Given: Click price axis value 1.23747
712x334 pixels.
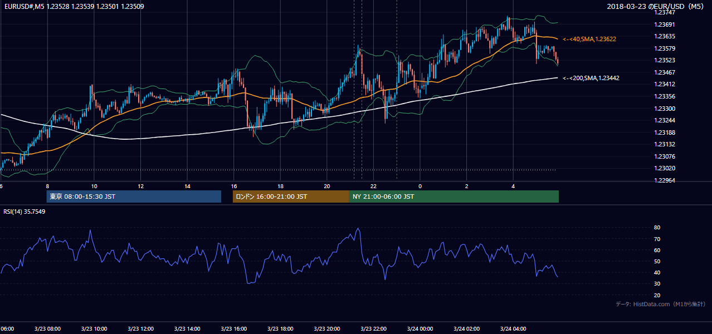Looking at the screenshot, I should pos(664,12).
